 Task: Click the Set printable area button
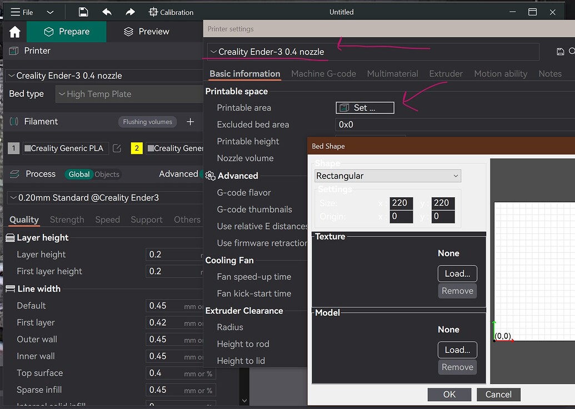click(365, 108)
